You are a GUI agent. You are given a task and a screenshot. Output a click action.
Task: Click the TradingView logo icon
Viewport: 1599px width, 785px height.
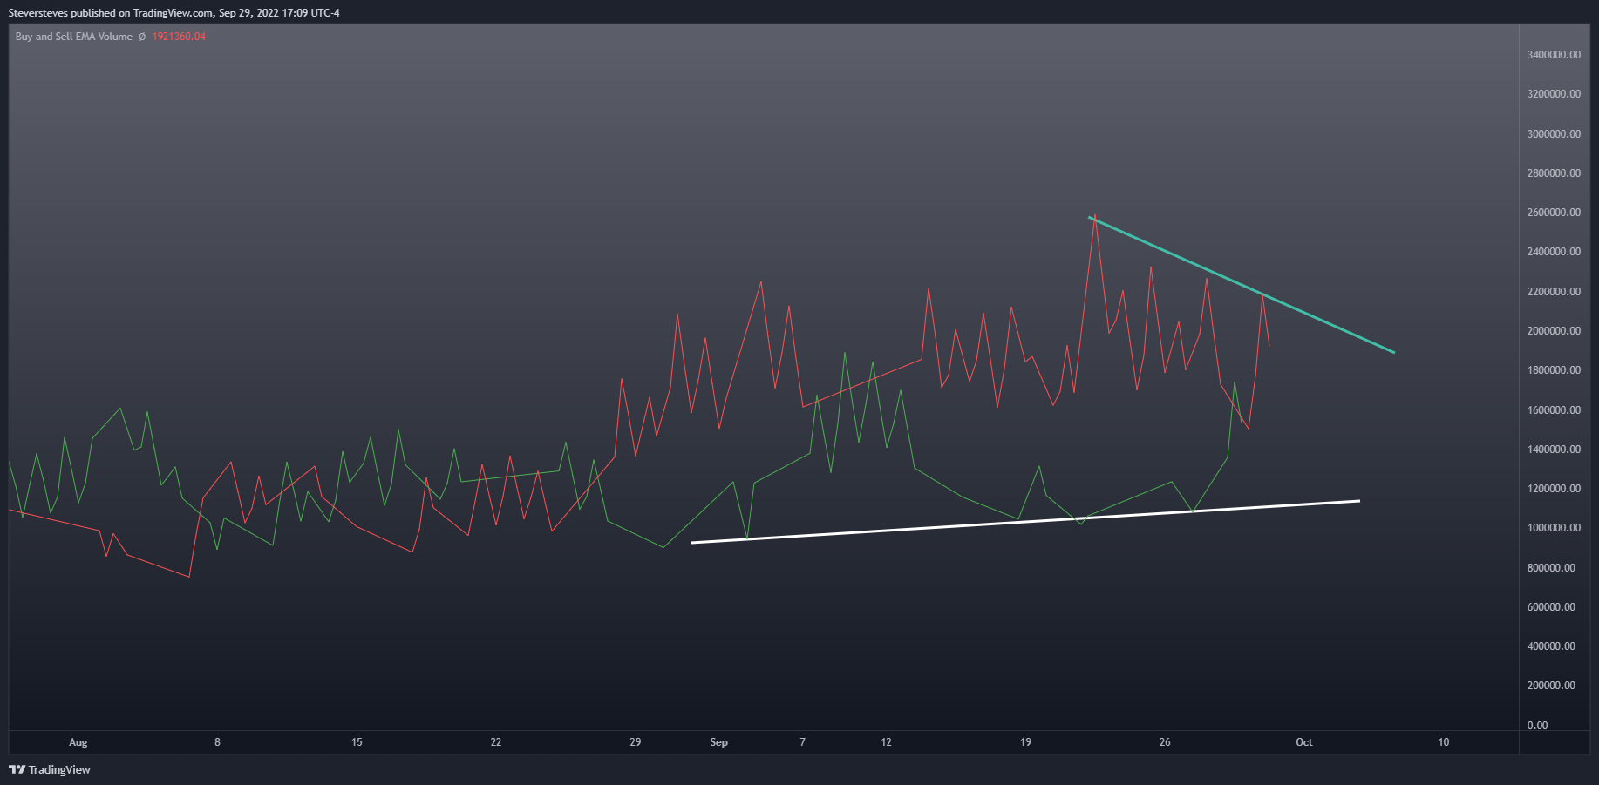[x=17, y=769]
